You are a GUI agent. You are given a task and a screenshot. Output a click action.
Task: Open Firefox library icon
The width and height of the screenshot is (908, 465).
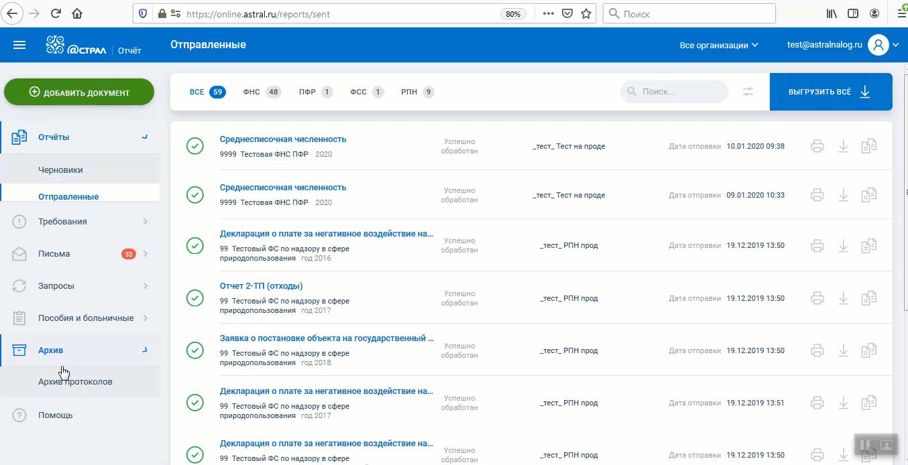[x=832, y=13]
